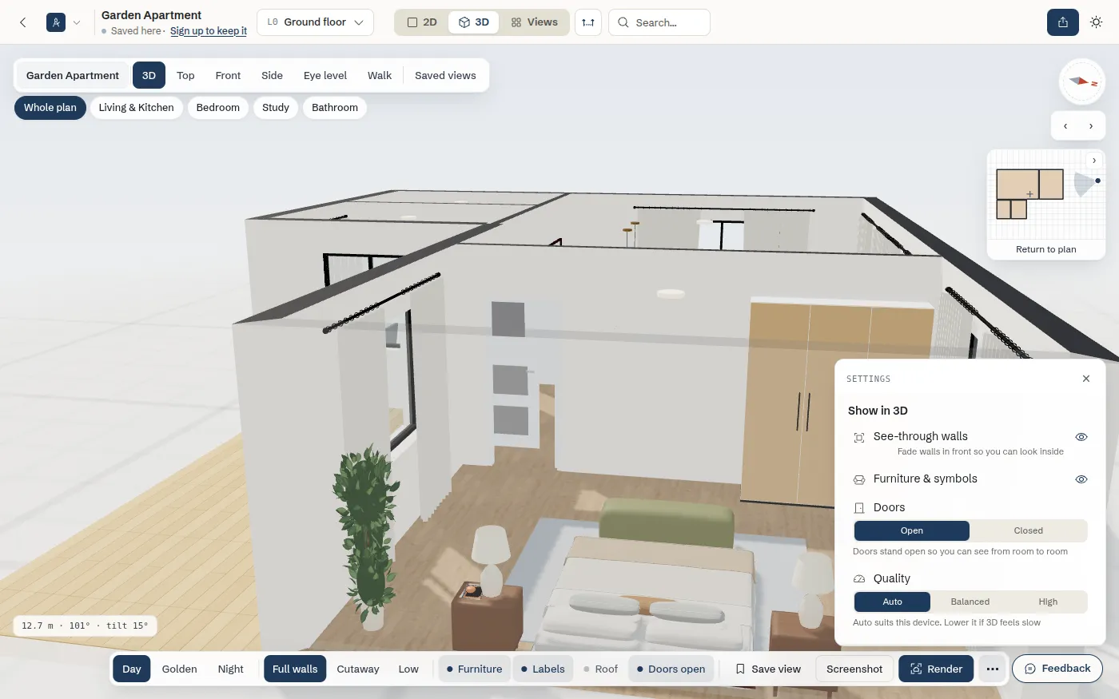1119x699 pixels.
Task: Select the Top camera view
Action: 185,75
